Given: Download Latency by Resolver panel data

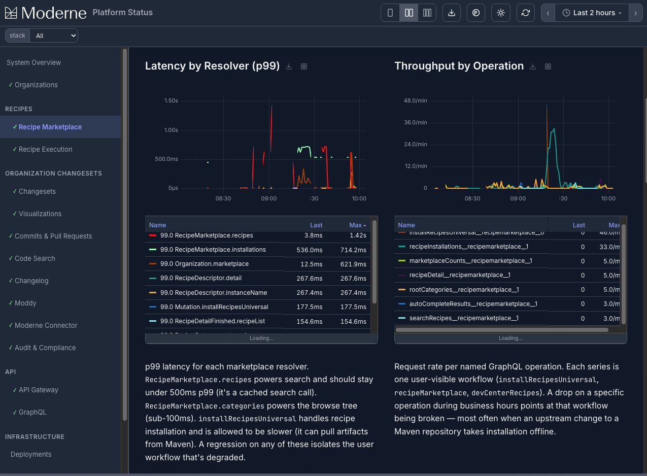Looking at the screenshot, I should pos(289,66).
